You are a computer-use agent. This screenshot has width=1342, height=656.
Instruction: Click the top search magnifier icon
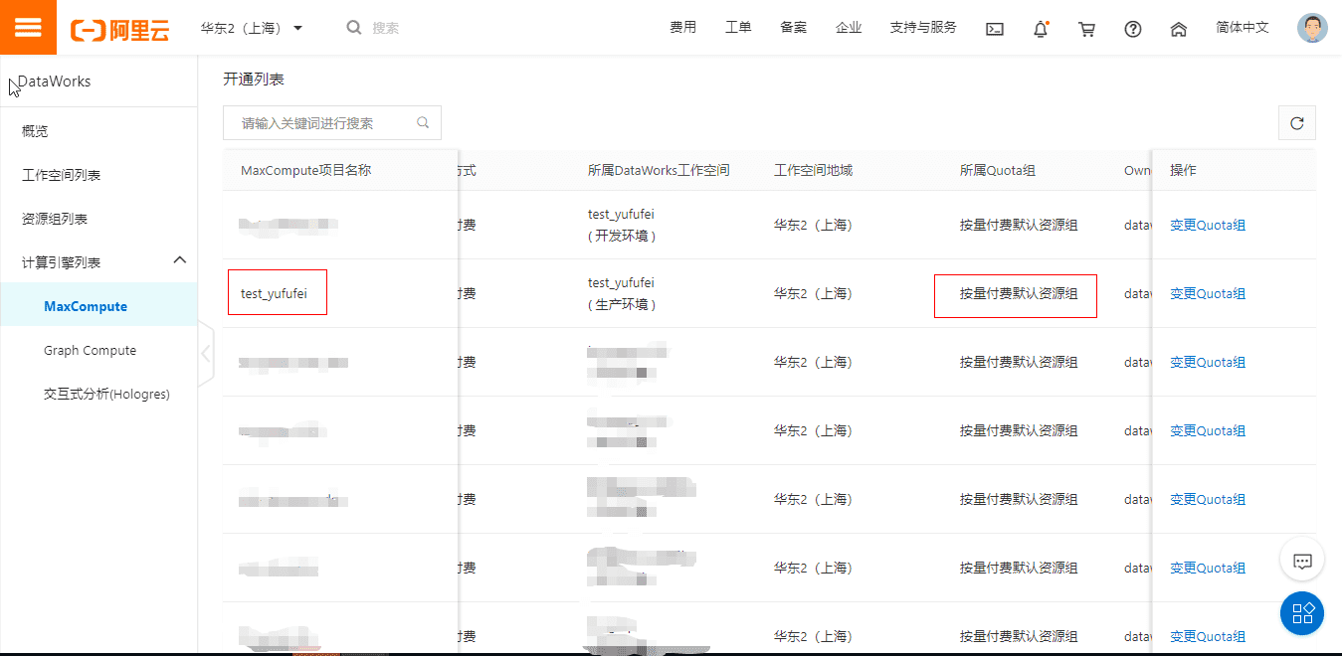point(354,28)
